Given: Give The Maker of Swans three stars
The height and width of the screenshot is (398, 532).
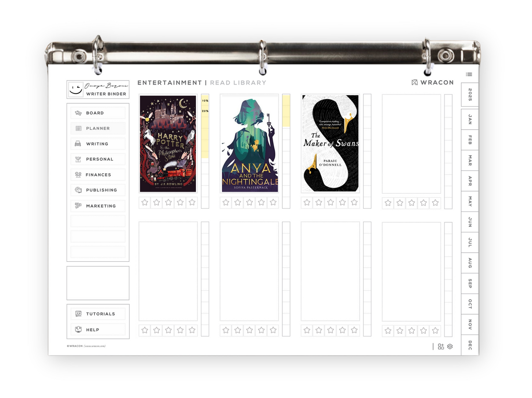Looking at the screenshot, I should (331, 202).
